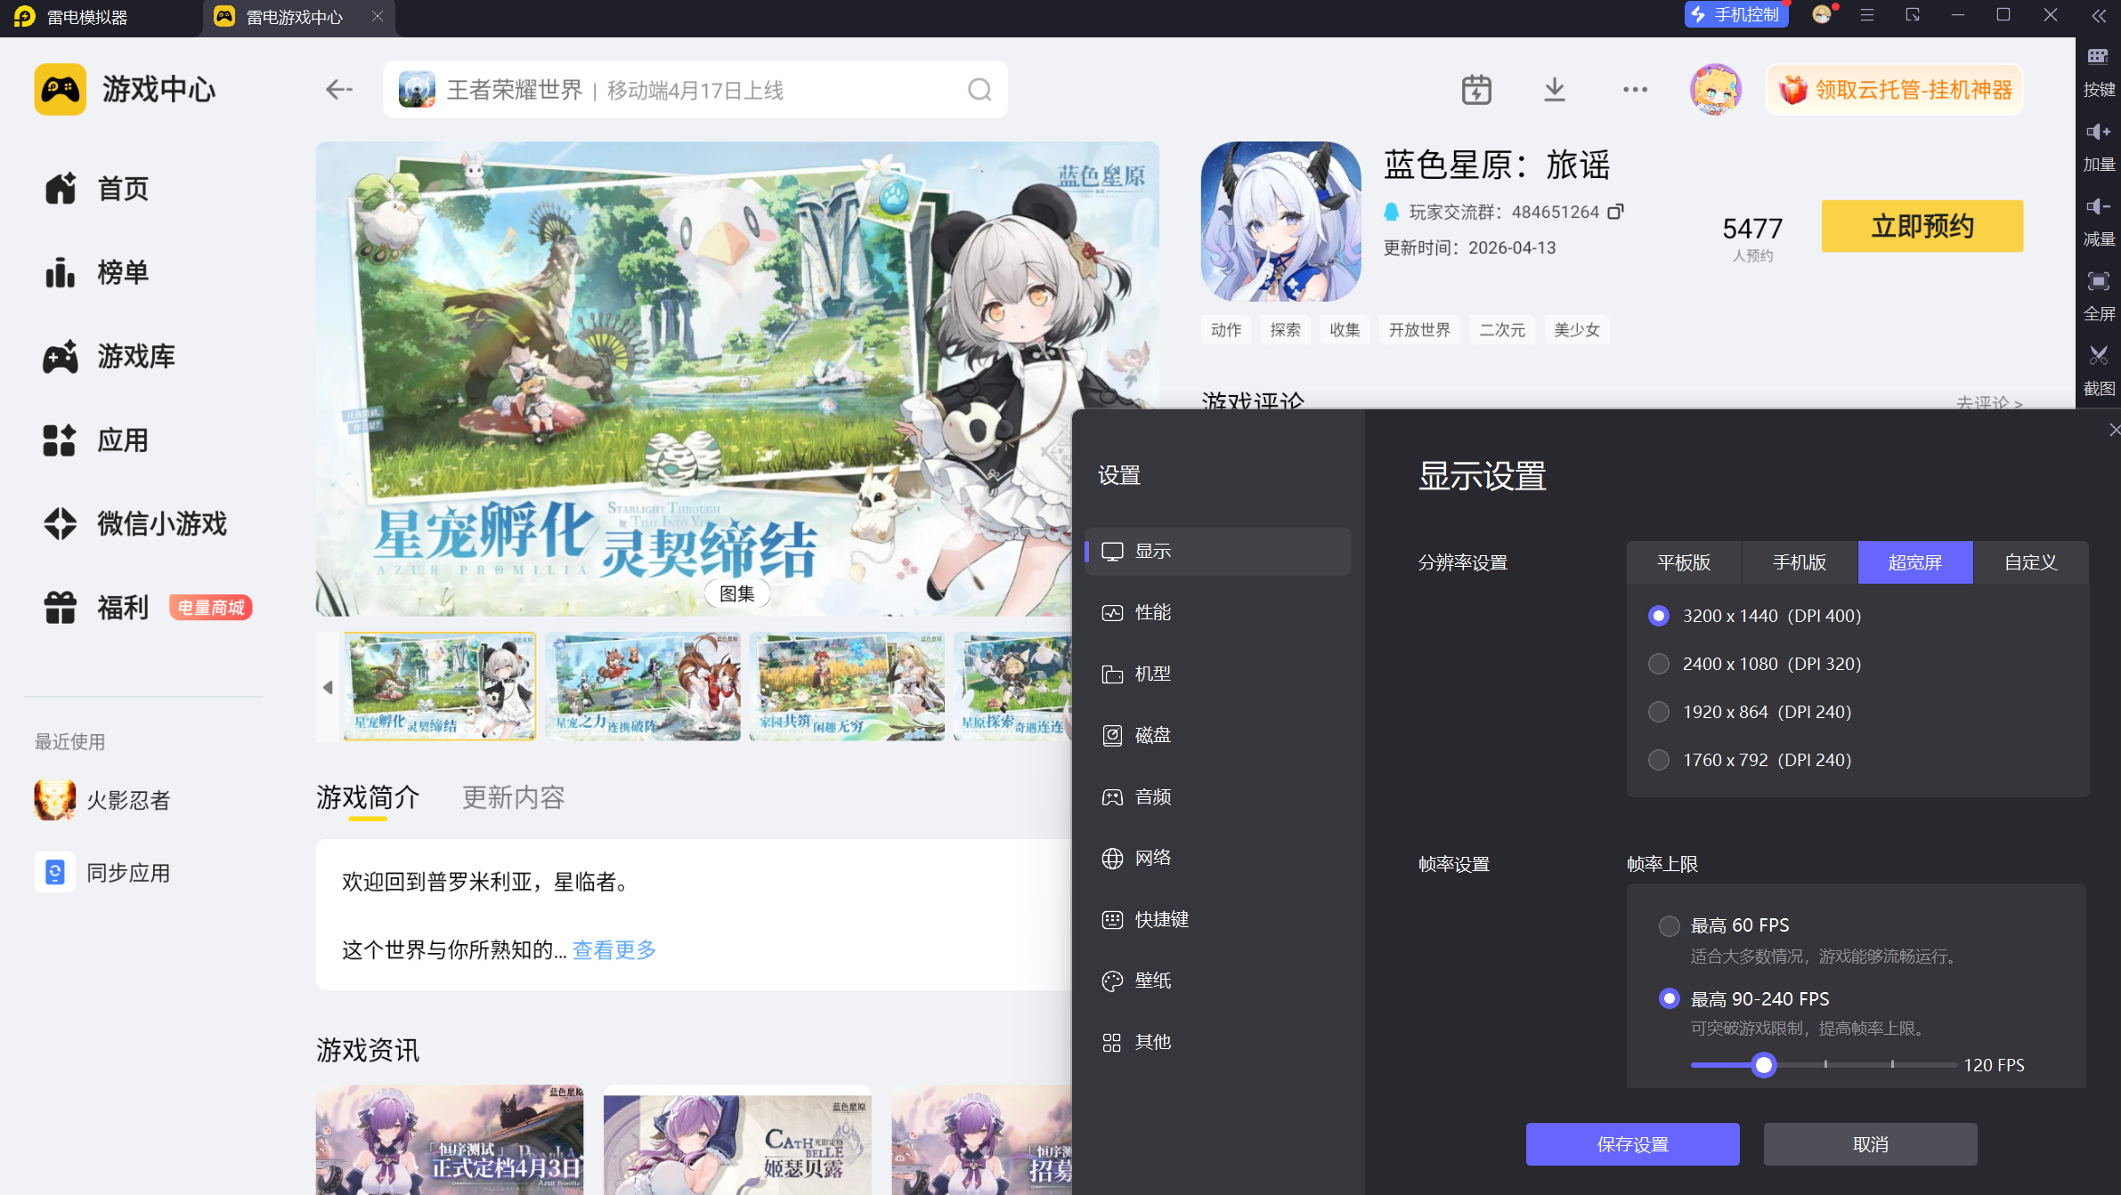This screenshot has height=1195, width=2121.
Task: Choose 1920 x 864 resolution
Action: [1659, 712]
